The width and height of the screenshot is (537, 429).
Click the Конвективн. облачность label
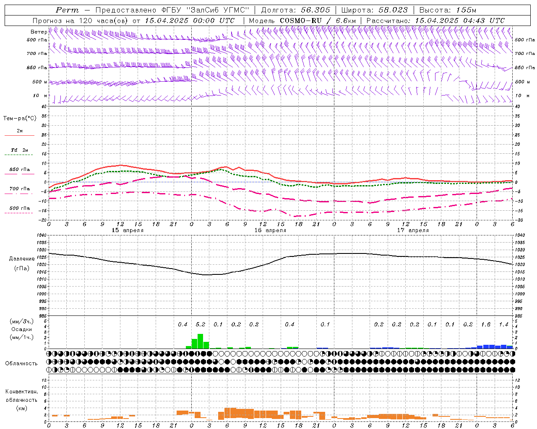(21, 396)
